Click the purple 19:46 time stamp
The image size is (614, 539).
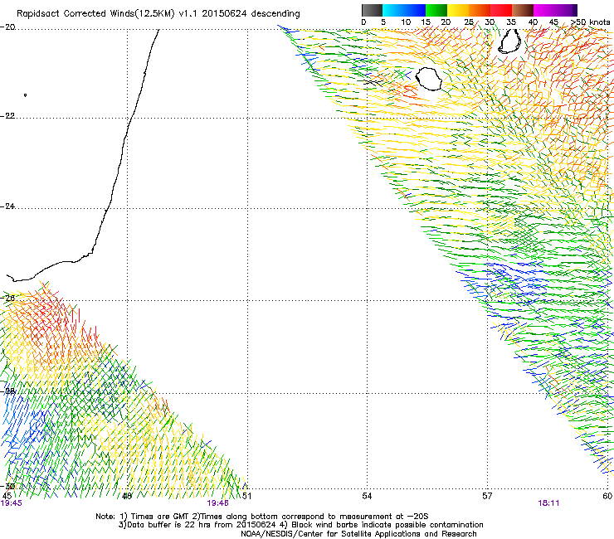tap(217, 503)
